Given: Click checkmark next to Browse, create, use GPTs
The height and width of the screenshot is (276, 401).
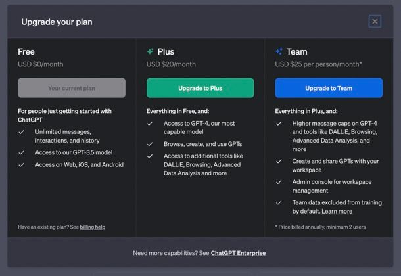Looking at the screenshot, I should tap(150, 144).
